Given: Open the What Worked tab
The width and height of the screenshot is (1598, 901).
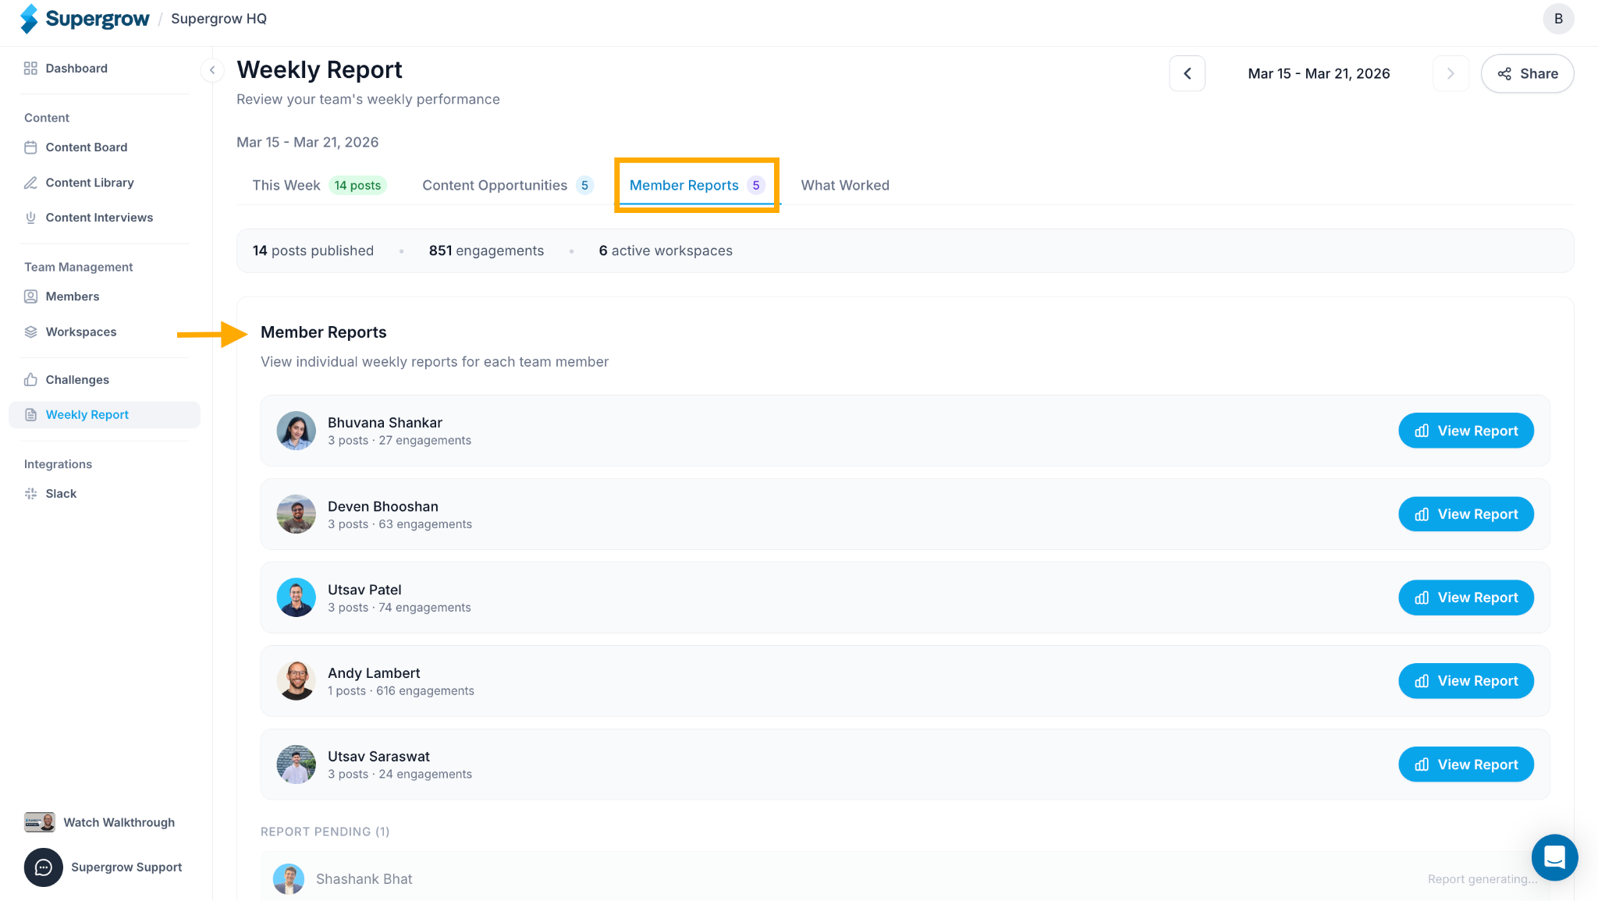Looking at the screenshot, I should 845,186.
